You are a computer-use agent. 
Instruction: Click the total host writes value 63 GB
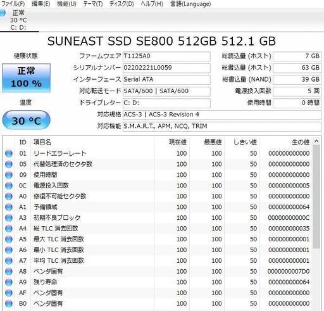pos(297,68)
